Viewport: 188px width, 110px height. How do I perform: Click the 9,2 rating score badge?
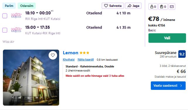(182, 54)
